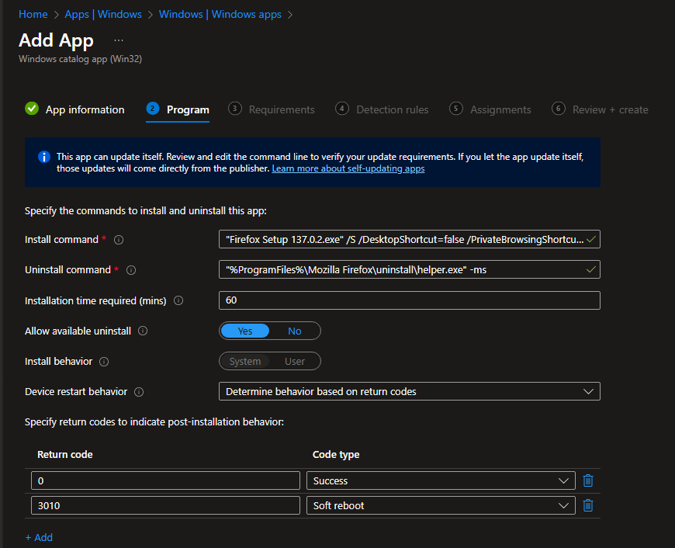Image resolution: width=675 pixels, height=548 pixels.
Task: Show info tooltip for Installation time required
Action: [178, 300]
